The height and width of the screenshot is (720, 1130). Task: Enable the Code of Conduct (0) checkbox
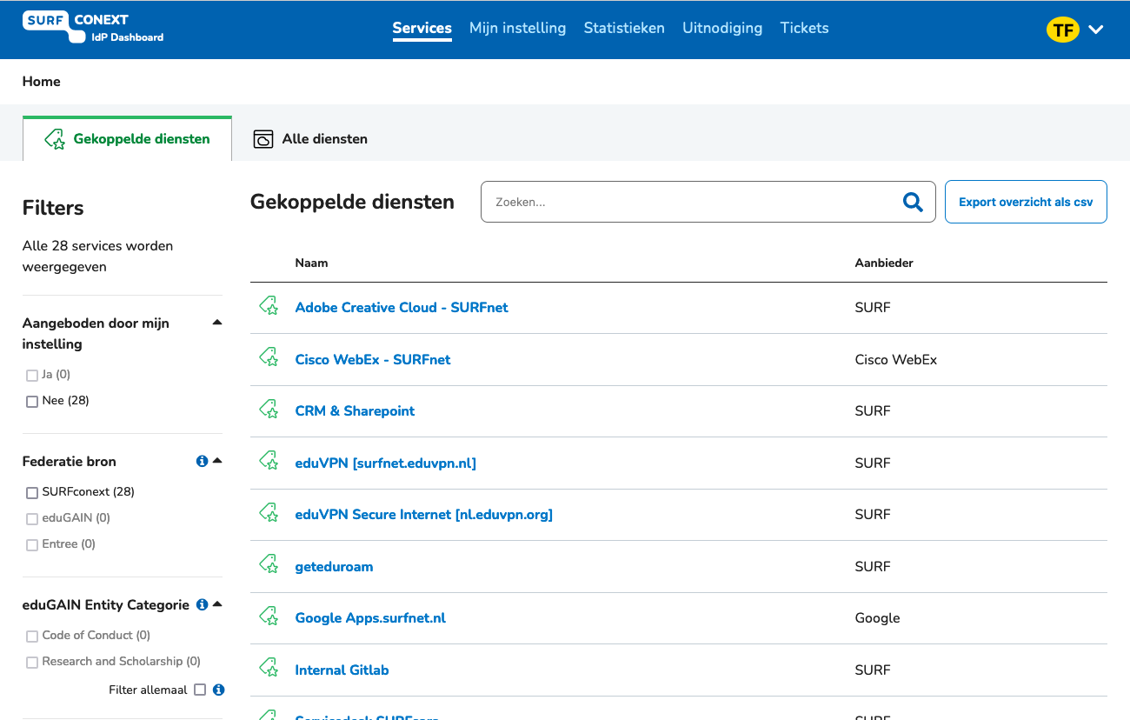coord(32,637)
